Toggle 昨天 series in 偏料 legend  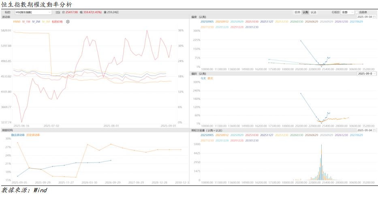(x=210, y=78)
